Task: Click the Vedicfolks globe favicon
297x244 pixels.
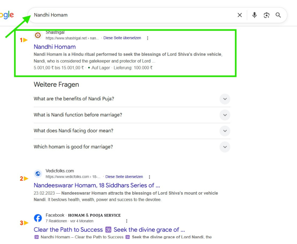Action: [x=38, y=174]
